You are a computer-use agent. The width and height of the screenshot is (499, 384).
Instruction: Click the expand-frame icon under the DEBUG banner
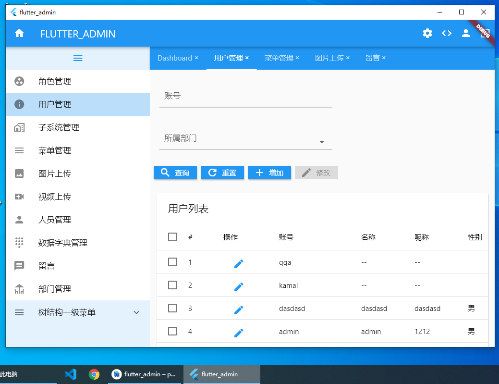coord(485,33)
